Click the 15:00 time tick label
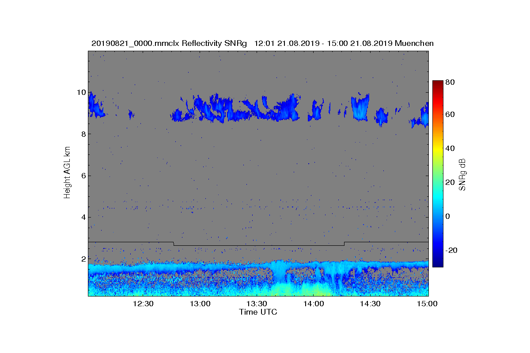This screenshot has width=530, height=353. (427, 304)
